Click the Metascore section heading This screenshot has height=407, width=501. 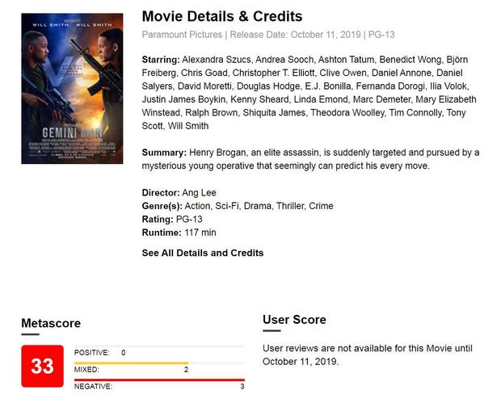click(51, 323)
